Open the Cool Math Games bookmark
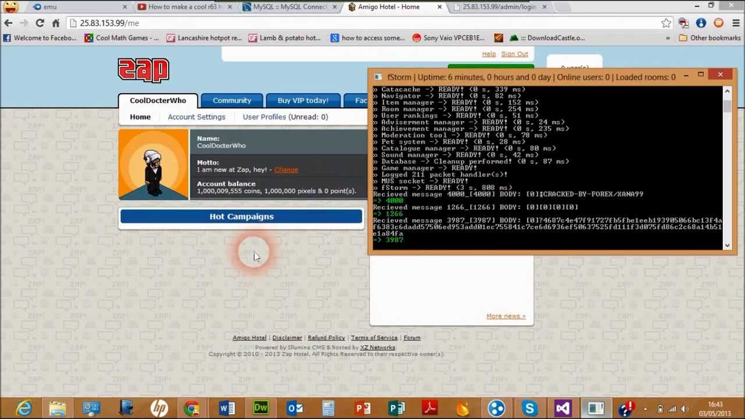The image size is (745, 419). coord(121,38)
